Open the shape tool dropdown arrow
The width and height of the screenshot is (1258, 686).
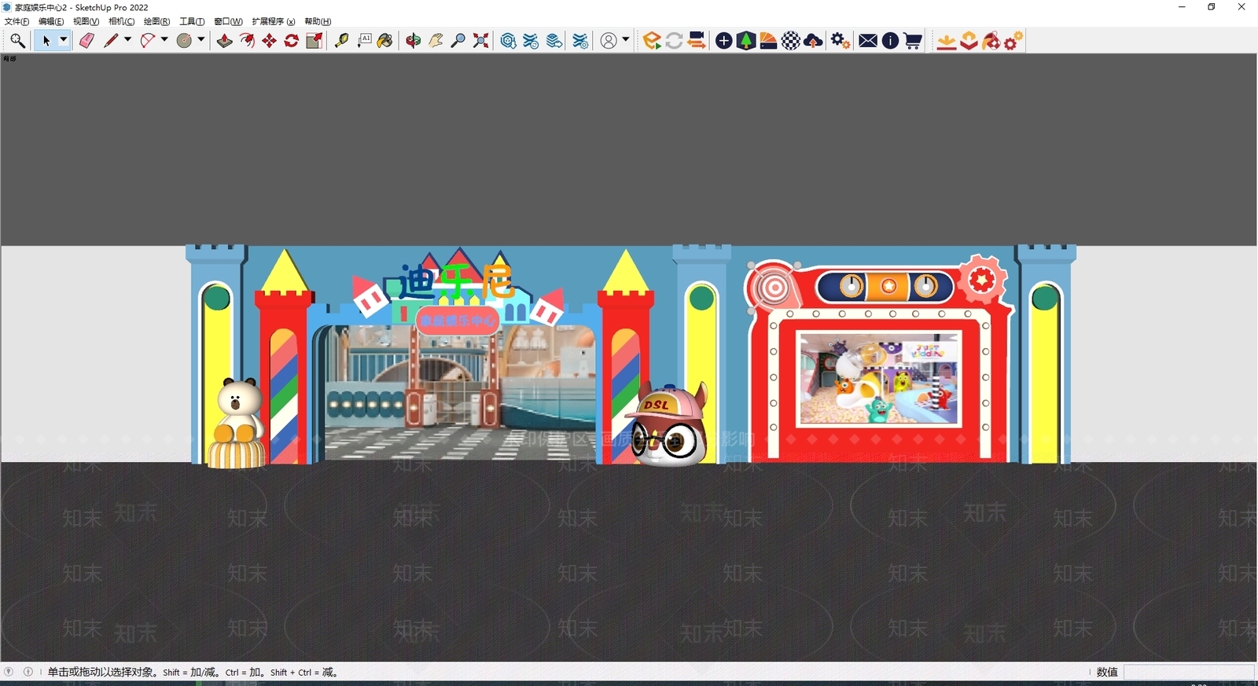pyautogui.click(x=201, y=40)
